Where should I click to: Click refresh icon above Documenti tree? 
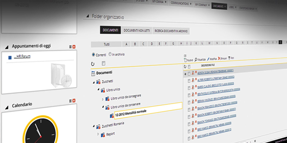click(x=93, y=64)
